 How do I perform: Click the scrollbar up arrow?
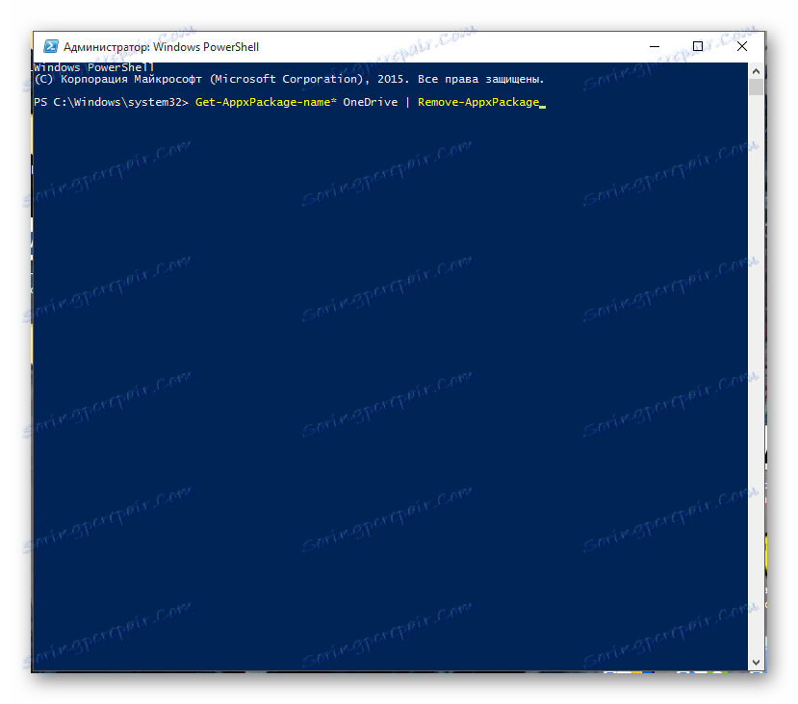pyautogui.click(x=756, y=71)
